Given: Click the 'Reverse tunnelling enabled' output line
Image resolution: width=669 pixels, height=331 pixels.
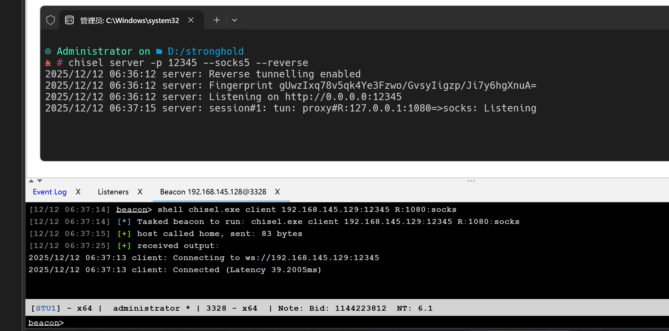Looking at the screenshot, I should click(x=203, y=74).
